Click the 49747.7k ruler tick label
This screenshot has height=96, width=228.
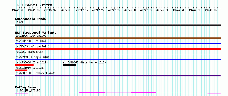(x=179, y=10)
